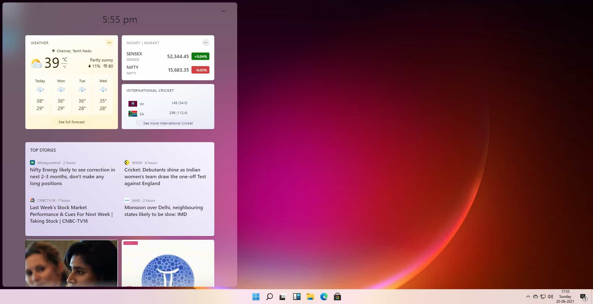This screenshot has width=593, height=304.
Task: Launch File Explorer from taskbar
Action: pyautogui.click(x=310, y=297)
